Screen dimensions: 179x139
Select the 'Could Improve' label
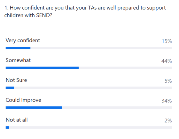pyautogui.click(x=23, y=100)
